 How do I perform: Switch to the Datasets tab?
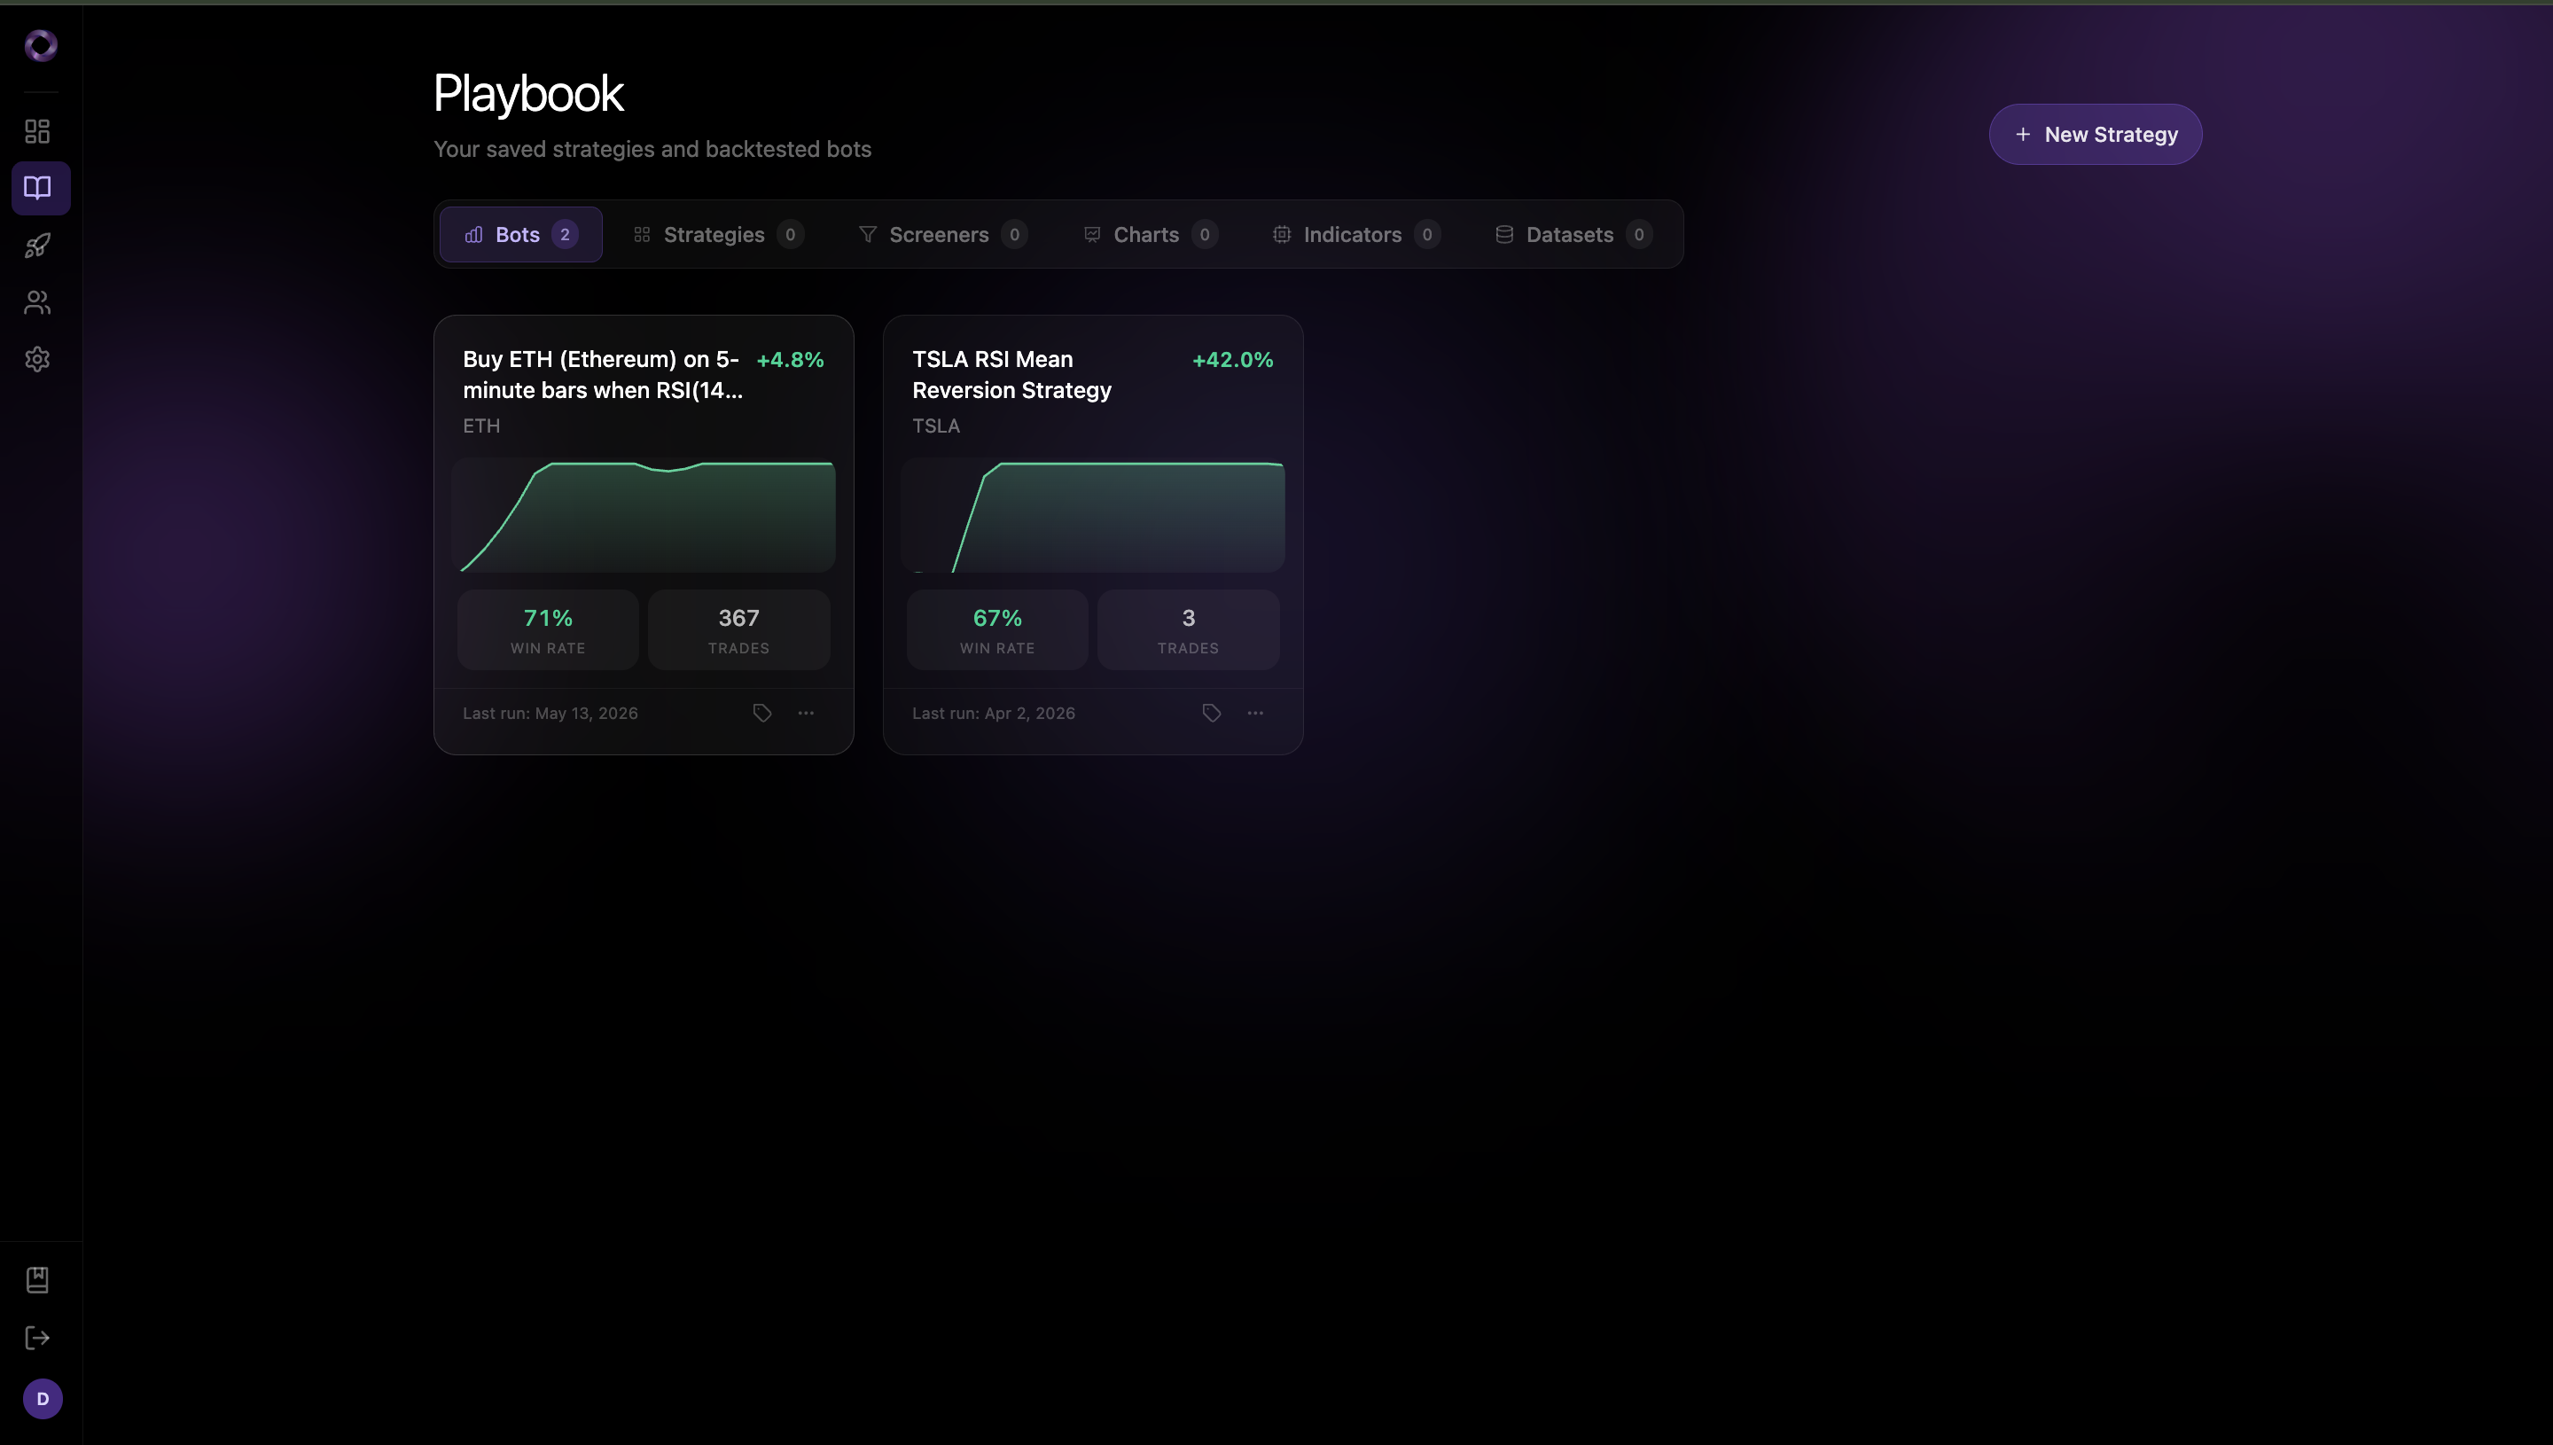1573,234
